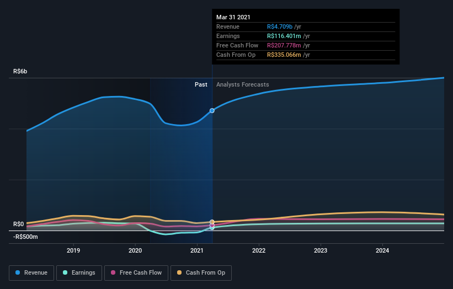Toggle the Cash From Op legend button

pyautogui.click(x=201, y=273)
